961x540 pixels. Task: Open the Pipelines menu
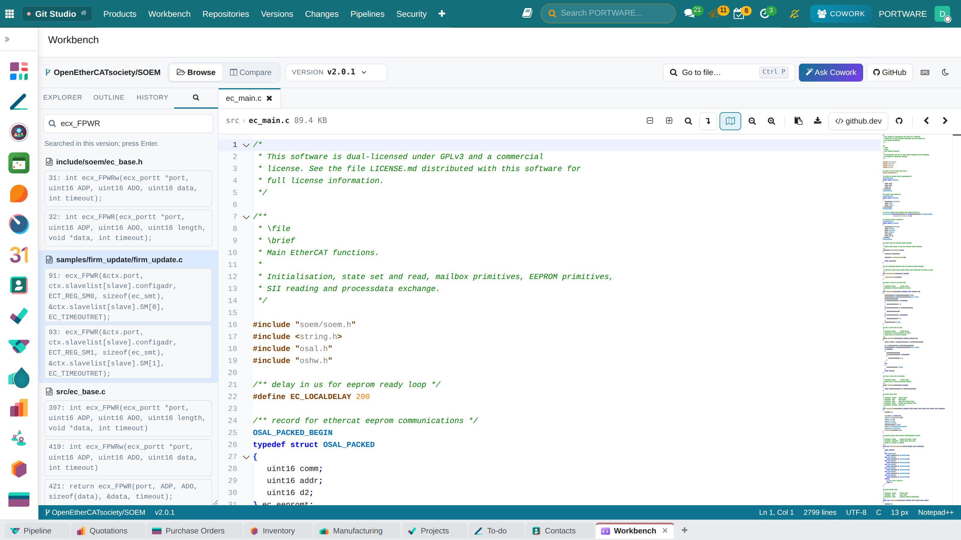point(367,14)
